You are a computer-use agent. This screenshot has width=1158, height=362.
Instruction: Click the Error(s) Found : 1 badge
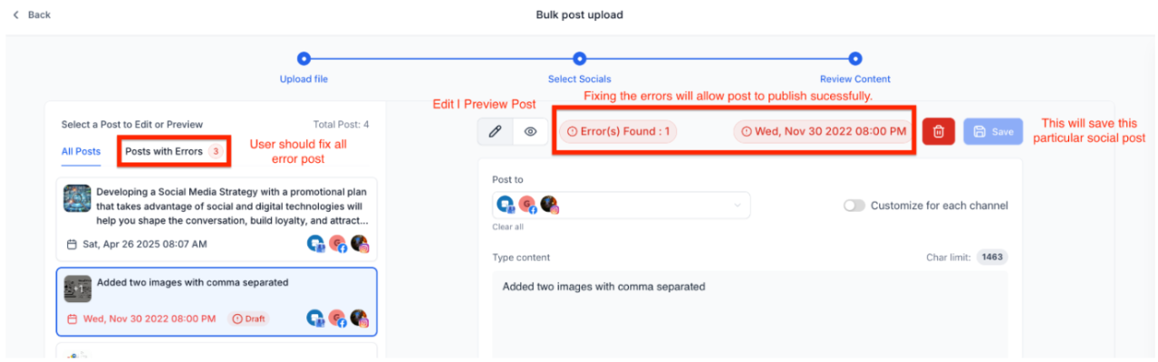click(x=617, y=131)
